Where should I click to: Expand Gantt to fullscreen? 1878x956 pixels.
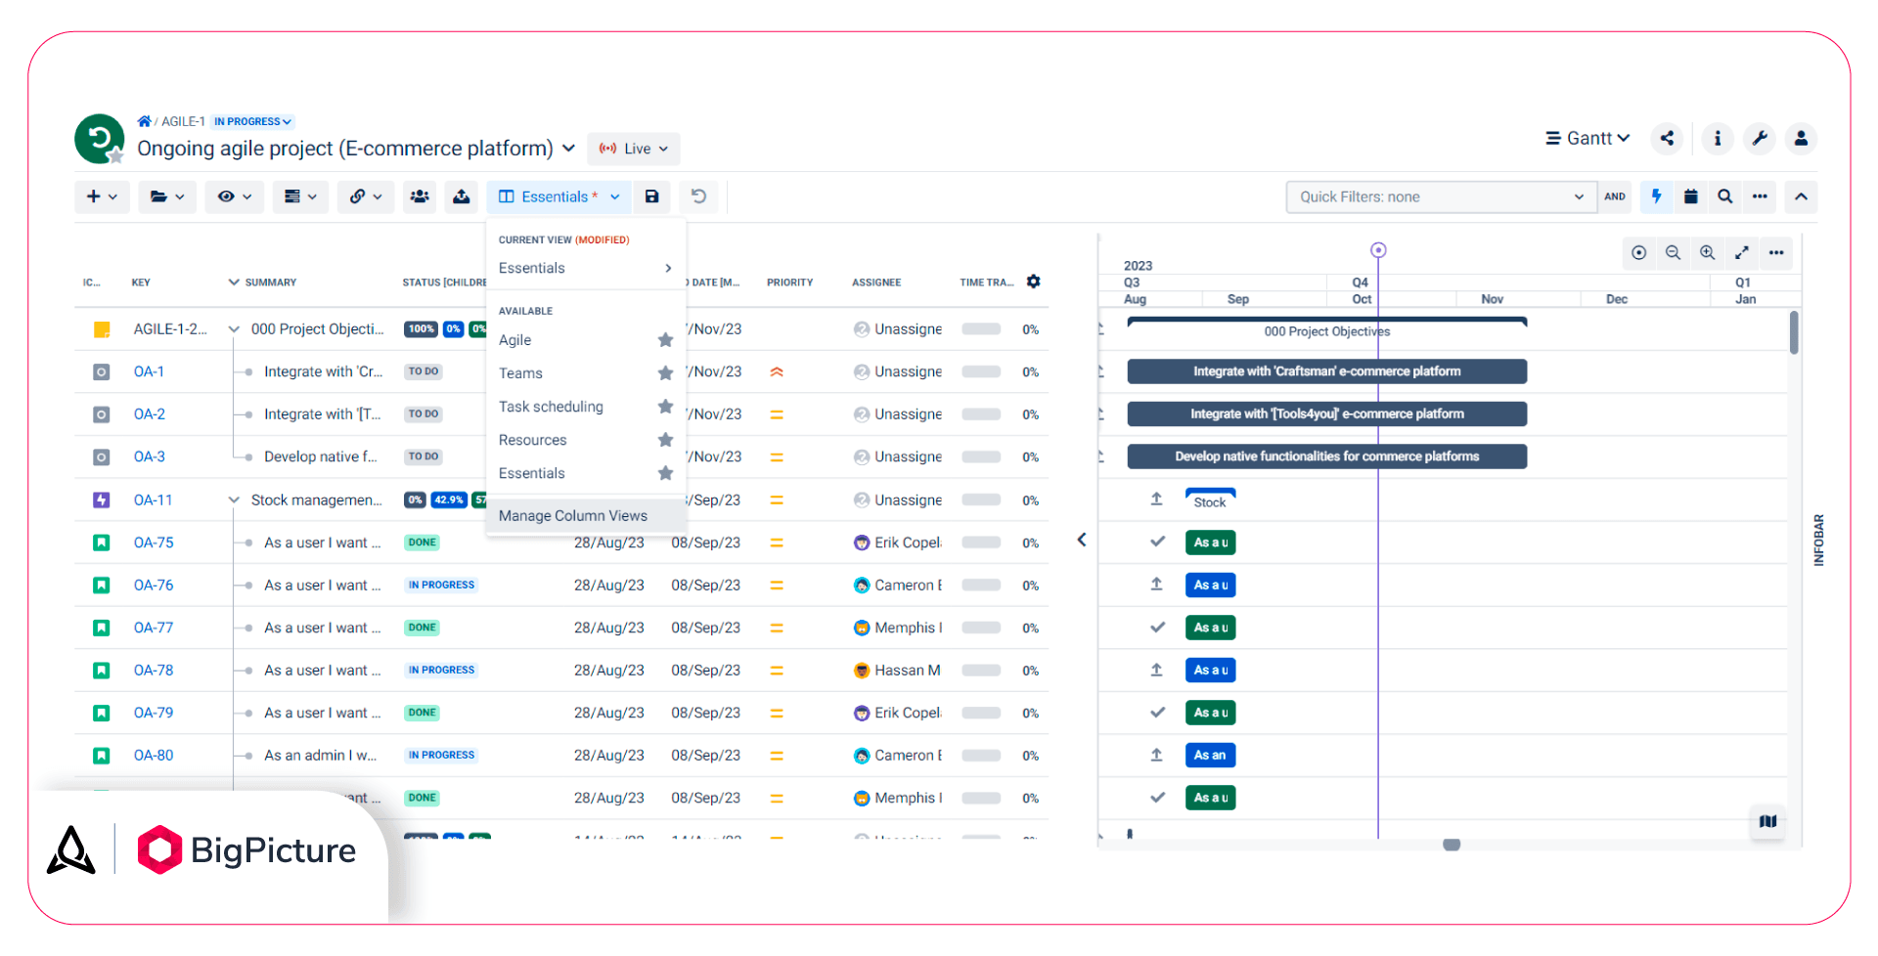[1742, 252]
